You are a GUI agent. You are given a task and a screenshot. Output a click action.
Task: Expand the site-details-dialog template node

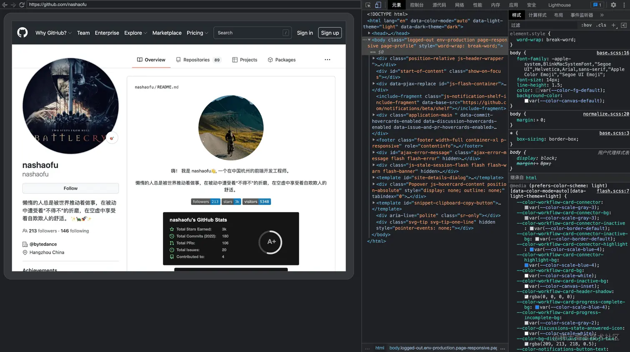(374, 177)
